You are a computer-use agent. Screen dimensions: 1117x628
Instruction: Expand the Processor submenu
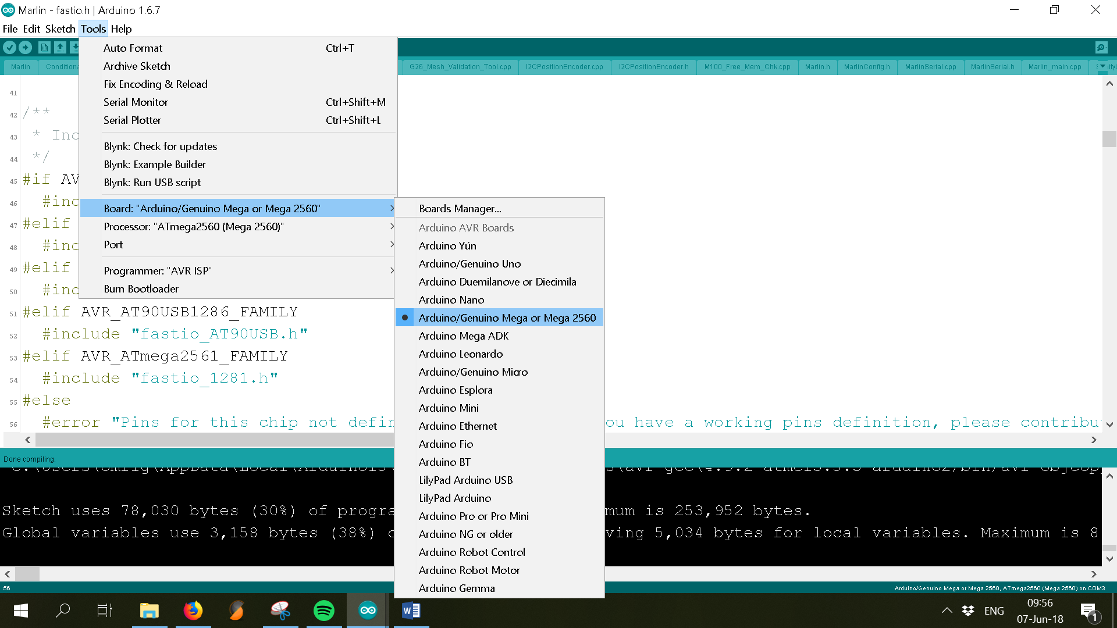tap(238, 226)
